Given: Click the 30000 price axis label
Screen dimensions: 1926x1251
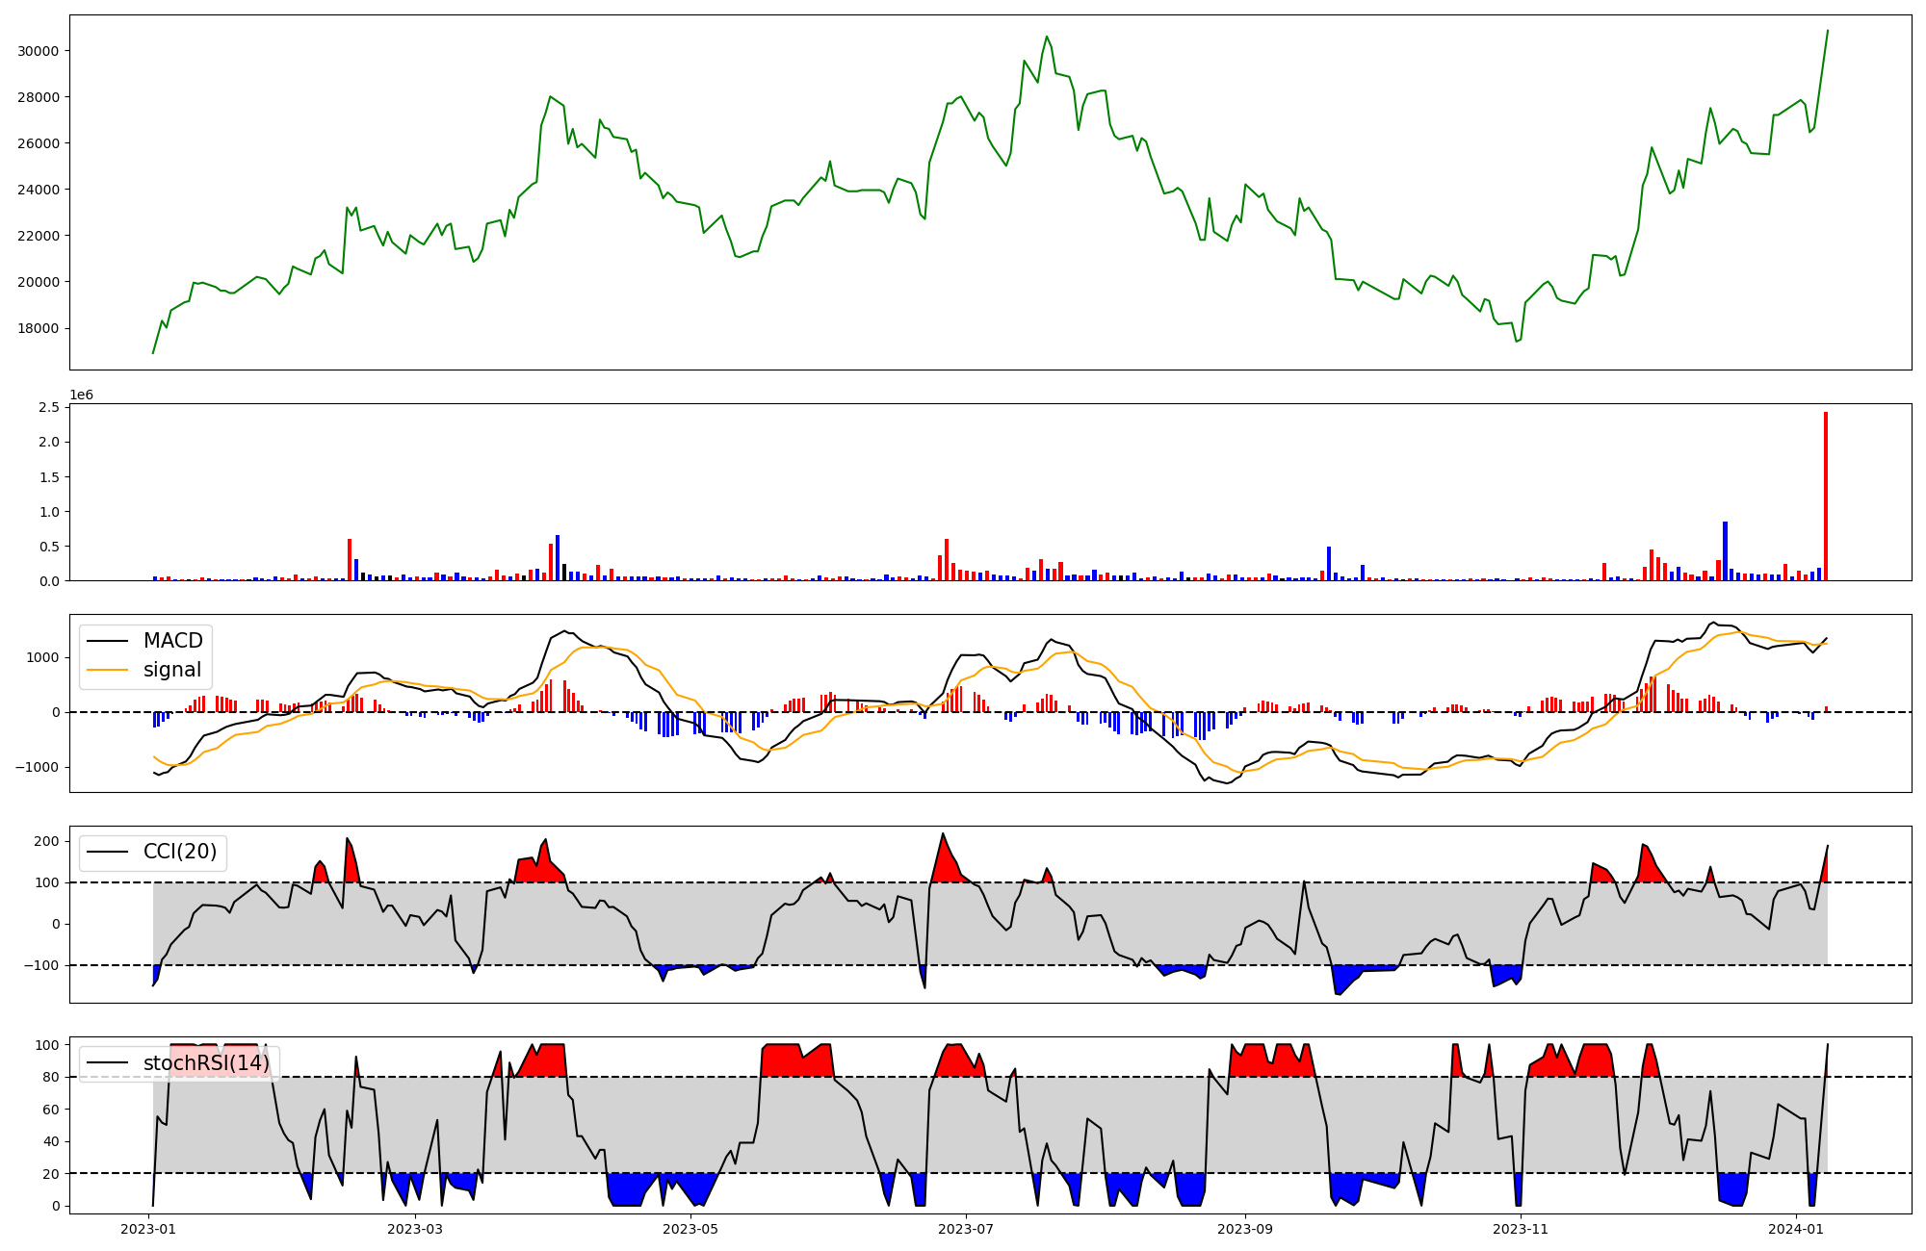Looking at the screenshot, I should click(39, 51).
